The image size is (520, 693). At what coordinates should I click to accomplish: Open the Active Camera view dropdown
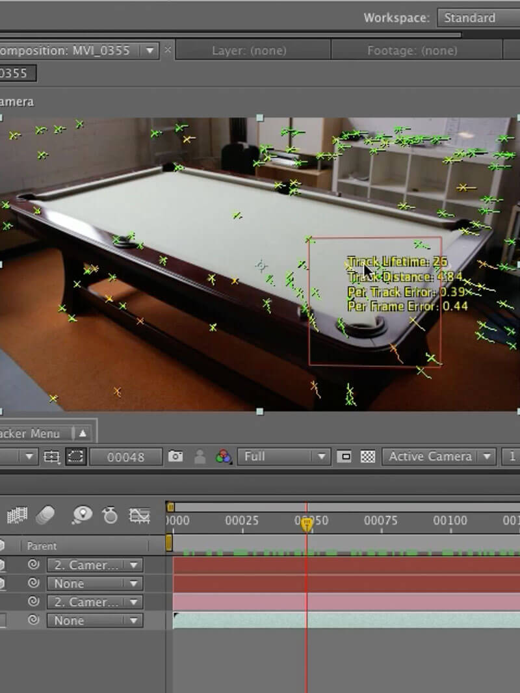point(439,457)
